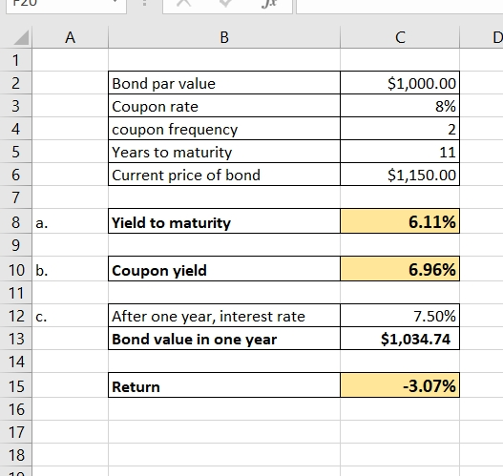Screen dimensions: 503x476
Task: Click the Select All corner triangle
Action: click(22, 38)
